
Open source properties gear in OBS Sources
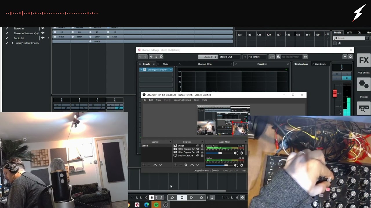(186, 165)
